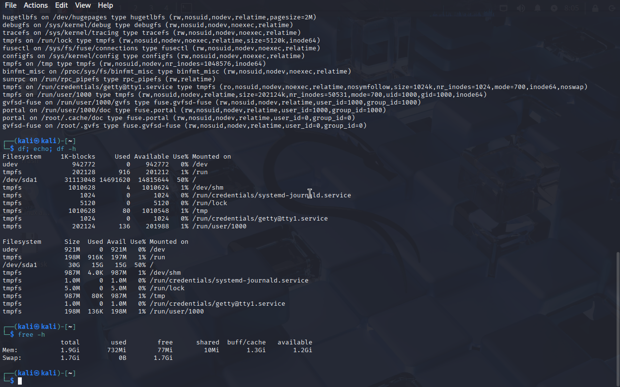Screen dimensions: 620x387
Task: Click 'sunrpc on /run/rpc_pipefs' mount line
Action: (x=109, y=79)
